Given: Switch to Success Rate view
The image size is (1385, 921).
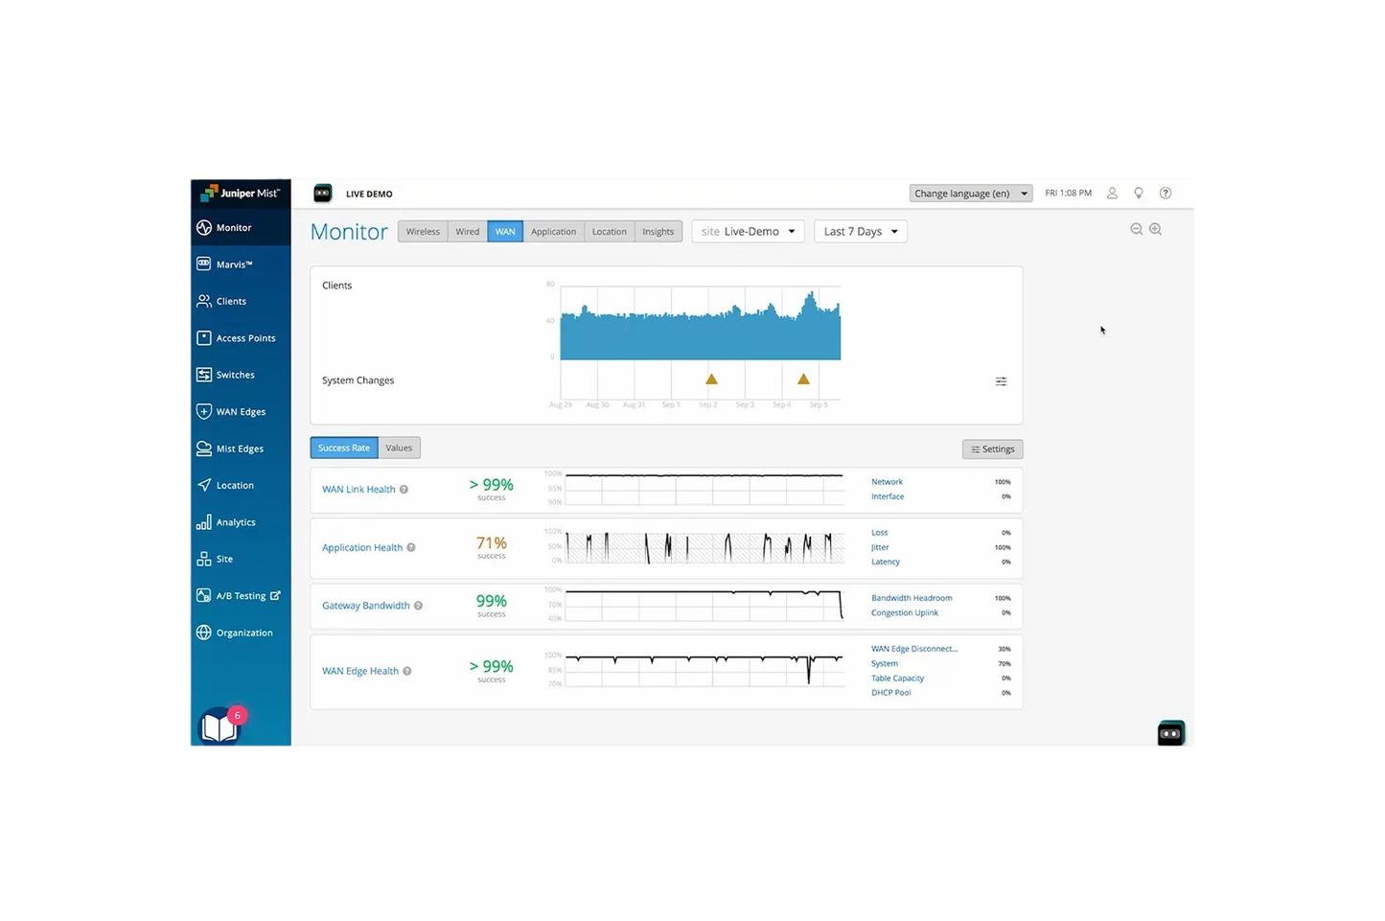Looking at the screenshot, I should coord(344,448).
